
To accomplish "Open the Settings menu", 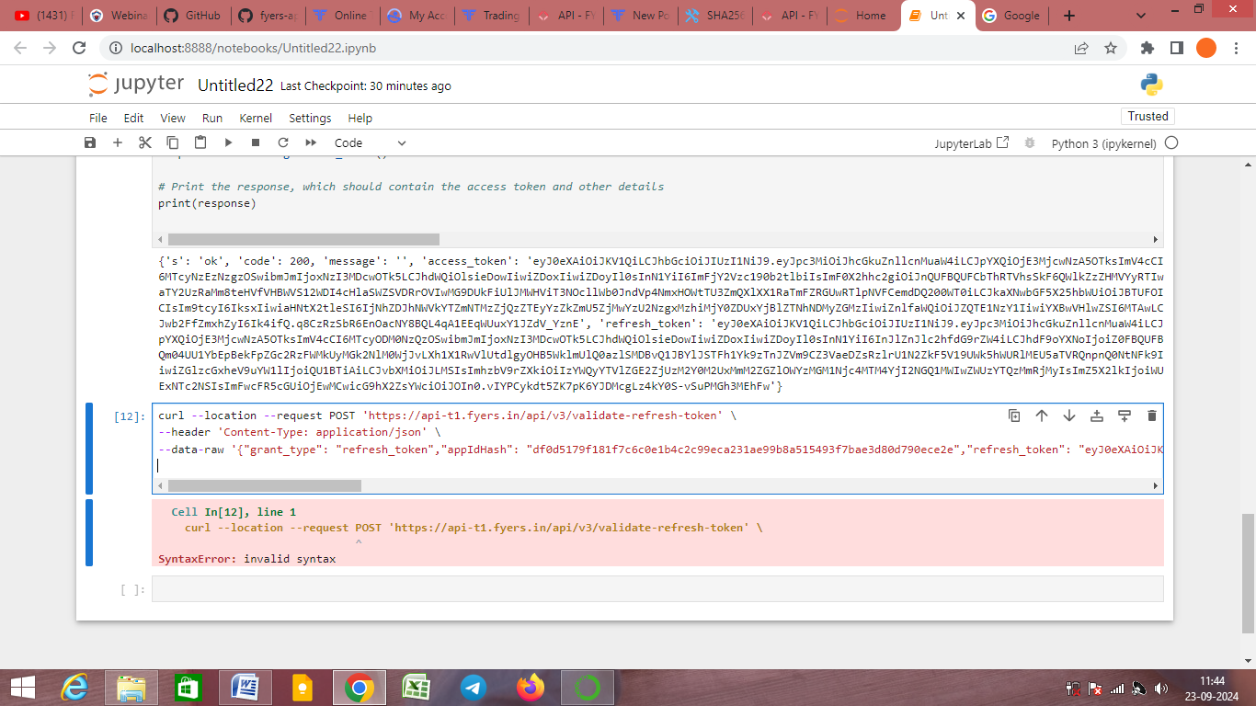I will (310, 118).
